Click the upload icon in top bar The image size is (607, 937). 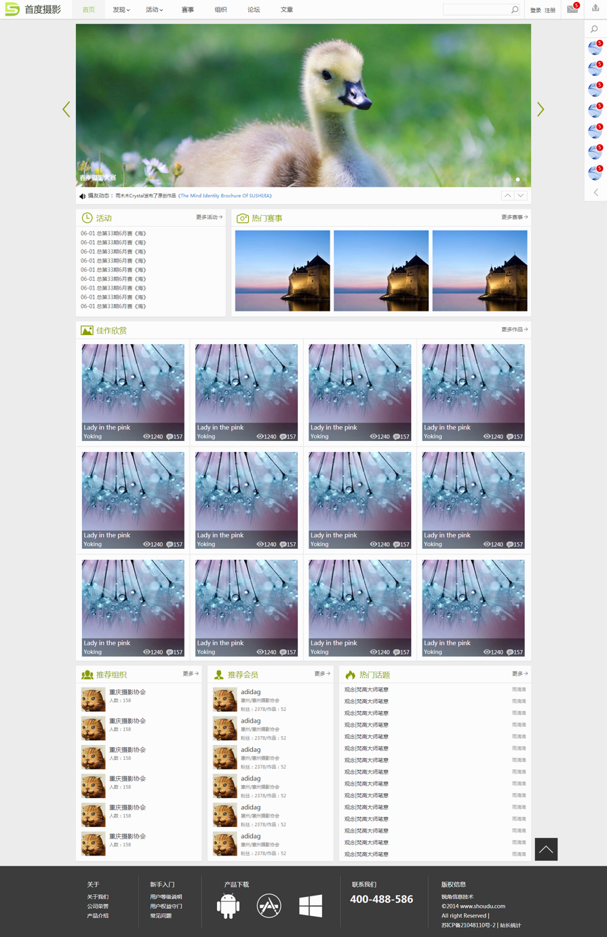pyautogui.click(x=595, y=9)
